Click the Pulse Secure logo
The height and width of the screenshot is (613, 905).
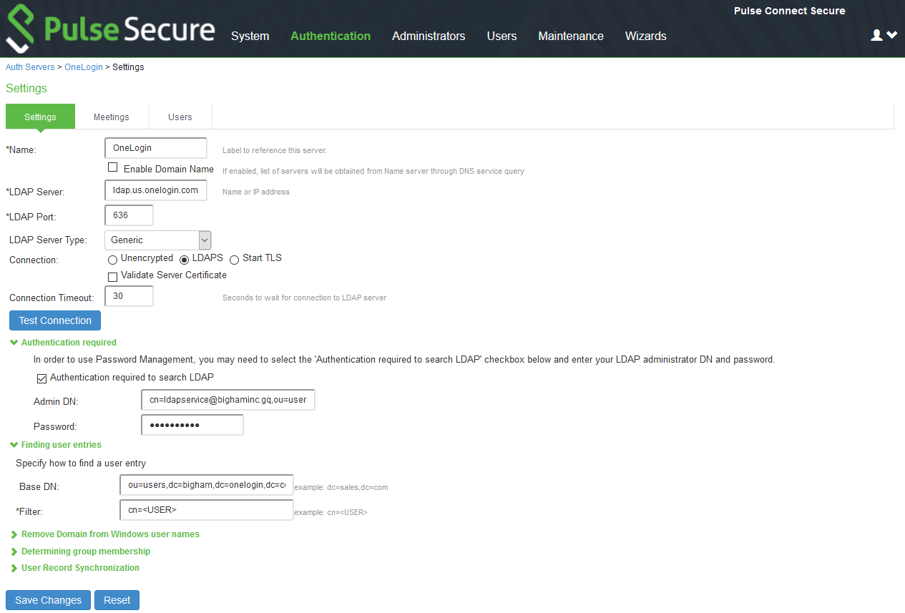point(110,30)
